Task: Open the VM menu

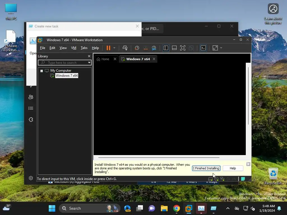Action: tap(74, 48)
